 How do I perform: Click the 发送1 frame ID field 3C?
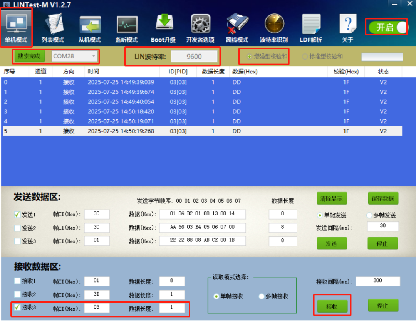97,214
